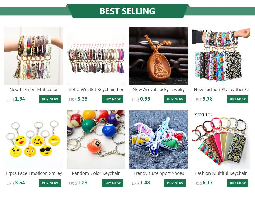This screenshot has width=255, height=211.
Task: Open the Fashion Multiful card holder image
Action: click(221, 140)
